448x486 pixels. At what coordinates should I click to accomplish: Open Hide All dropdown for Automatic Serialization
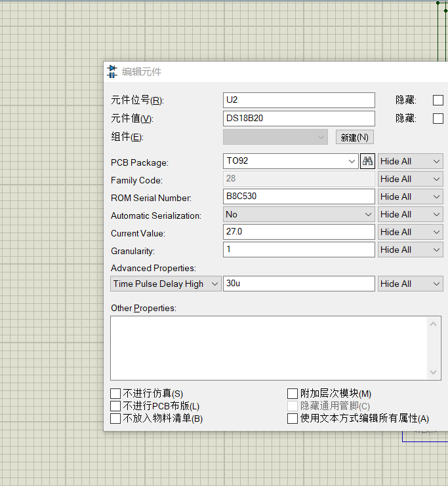410,214
